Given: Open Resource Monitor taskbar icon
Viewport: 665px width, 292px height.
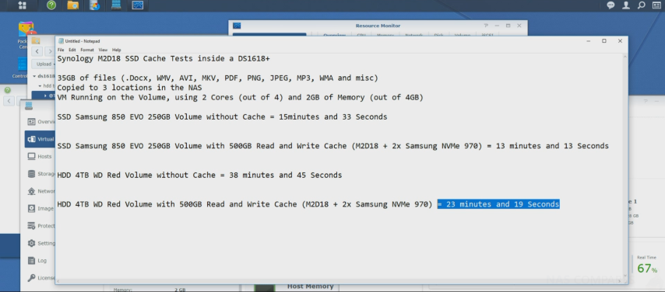Looking at the screenshot, I should pyautogui.click(x=138, y=5).
